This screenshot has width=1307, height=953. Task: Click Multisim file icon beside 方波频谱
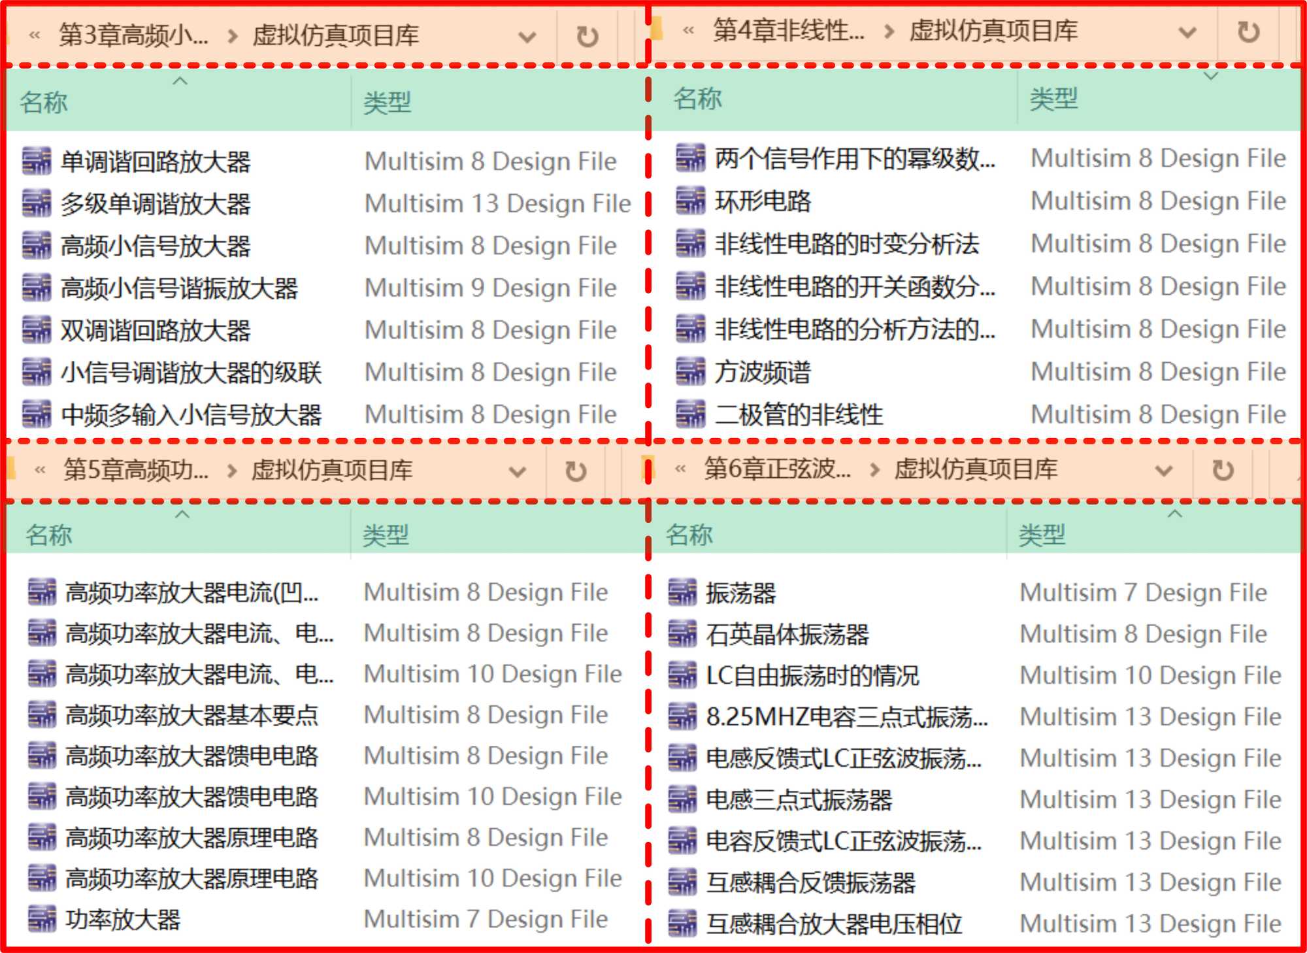pos(690,372)
